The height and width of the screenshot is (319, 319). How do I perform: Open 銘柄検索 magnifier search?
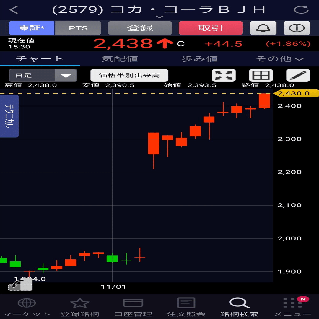click(x=239, y=307)
